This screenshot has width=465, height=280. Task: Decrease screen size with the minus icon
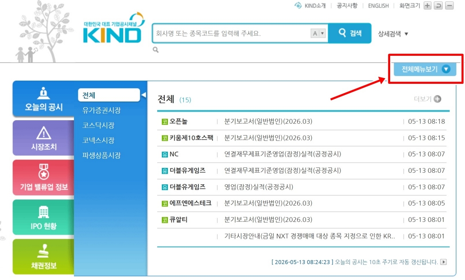tap(449, 6)
